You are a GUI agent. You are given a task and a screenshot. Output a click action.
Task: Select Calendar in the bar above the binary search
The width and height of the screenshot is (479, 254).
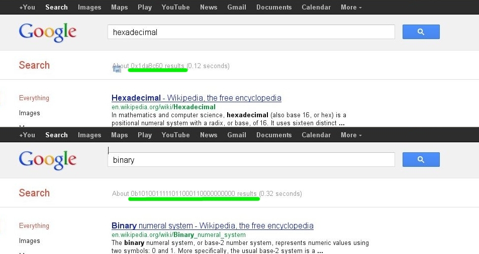tap(316, 135)
